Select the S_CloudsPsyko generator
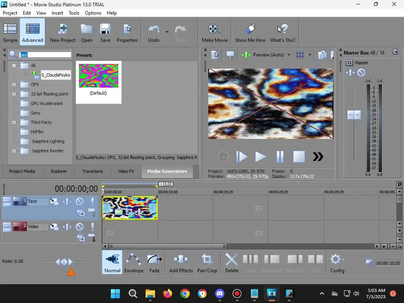The image size is (404, 303). 55,75
